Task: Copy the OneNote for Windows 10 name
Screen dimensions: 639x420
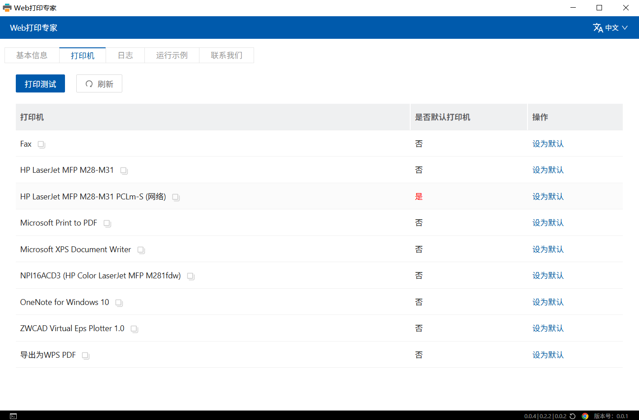Action: [119, 303]
